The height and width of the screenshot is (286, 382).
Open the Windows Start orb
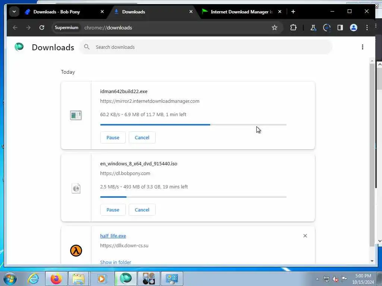pyautogui.click(x=10, y=279)
